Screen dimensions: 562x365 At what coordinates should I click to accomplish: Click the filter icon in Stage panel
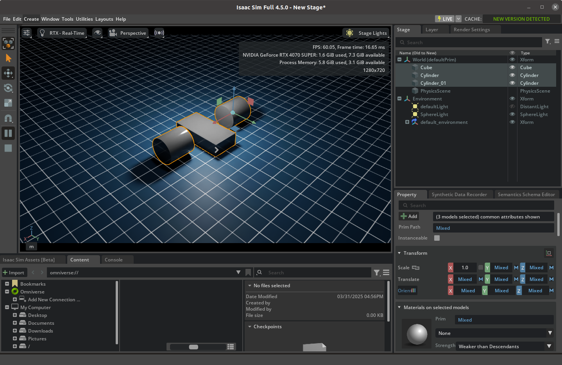coord(548,41)
